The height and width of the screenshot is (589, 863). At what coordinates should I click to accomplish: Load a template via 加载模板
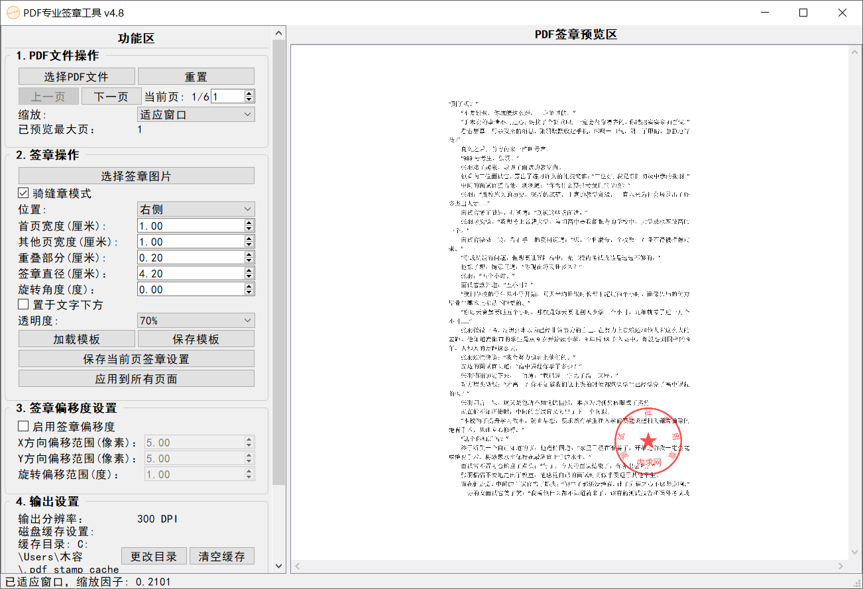click(77, 339)
